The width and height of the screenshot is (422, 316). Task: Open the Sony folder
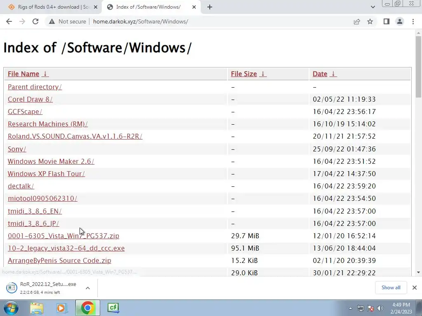click(17, 149)
